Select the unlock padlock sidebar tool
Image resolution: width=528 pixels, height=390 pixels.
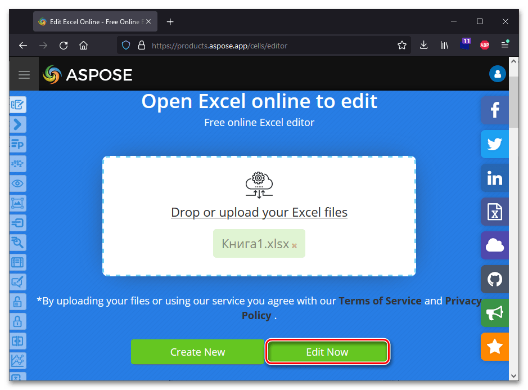coord(18,302)
